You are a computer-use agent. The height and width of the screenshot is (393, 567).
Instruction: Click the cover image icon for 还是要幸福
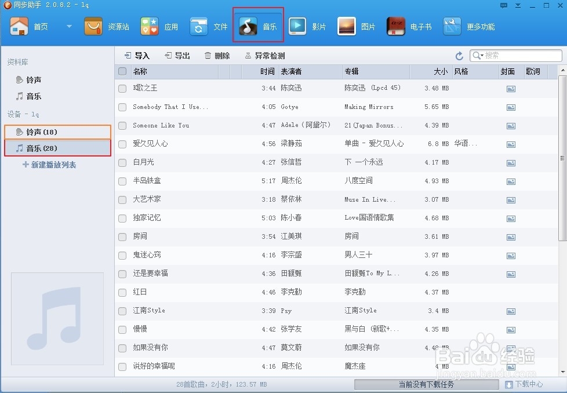point(511,274)
